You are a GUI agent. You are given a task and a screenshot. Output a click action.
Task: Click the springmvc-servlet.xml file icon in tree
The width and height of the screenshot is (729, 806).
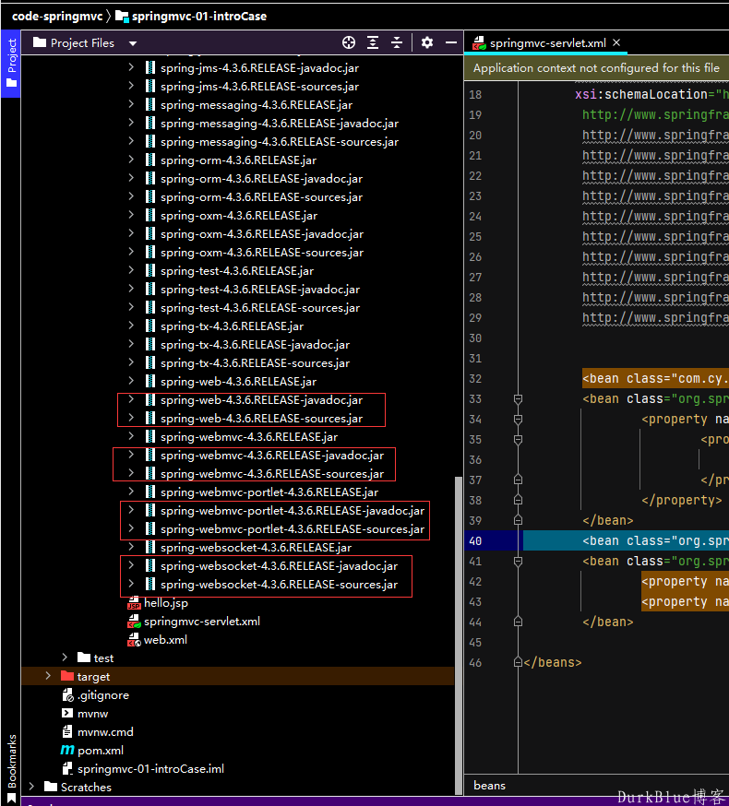135,621
